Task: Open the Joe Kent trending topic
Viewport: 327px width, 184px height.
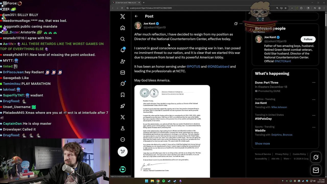Action: click(261, 103)
